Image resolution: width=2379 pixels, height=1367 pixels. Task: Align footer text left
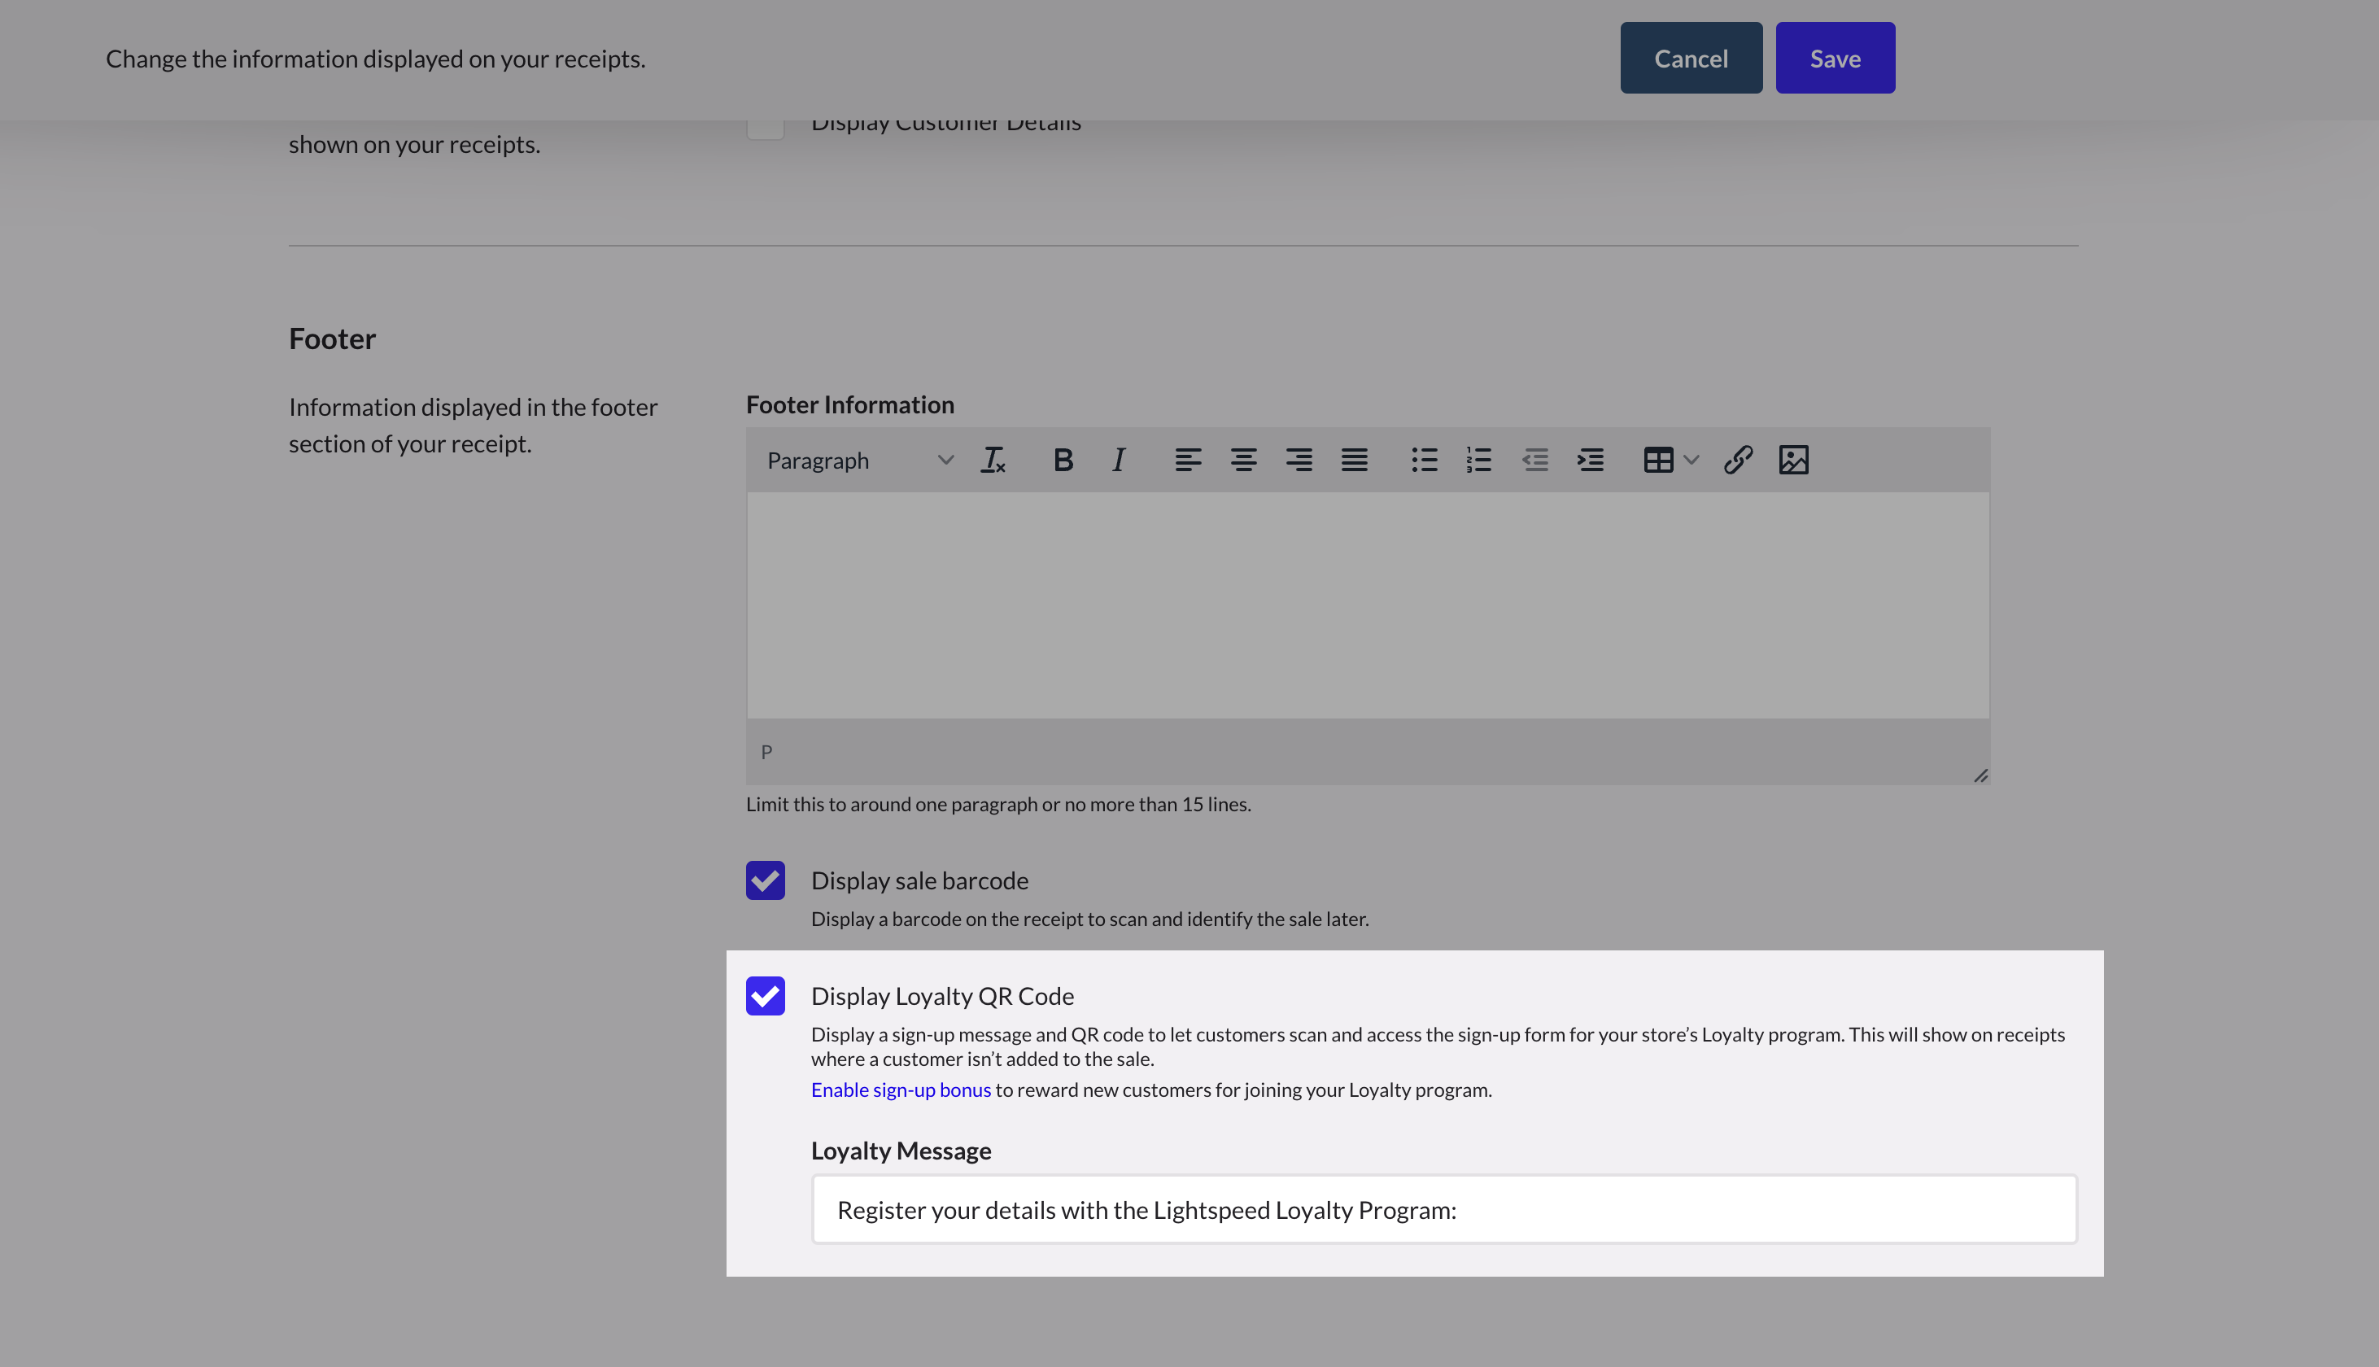point(1187,460)
